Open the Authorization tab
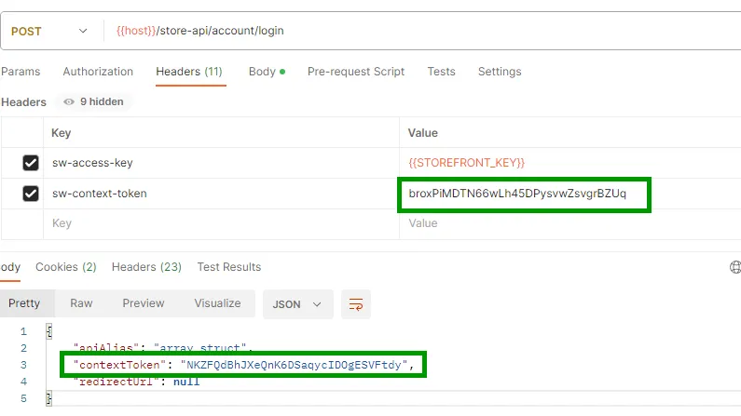741x416 pixels. tap(98, 72)
